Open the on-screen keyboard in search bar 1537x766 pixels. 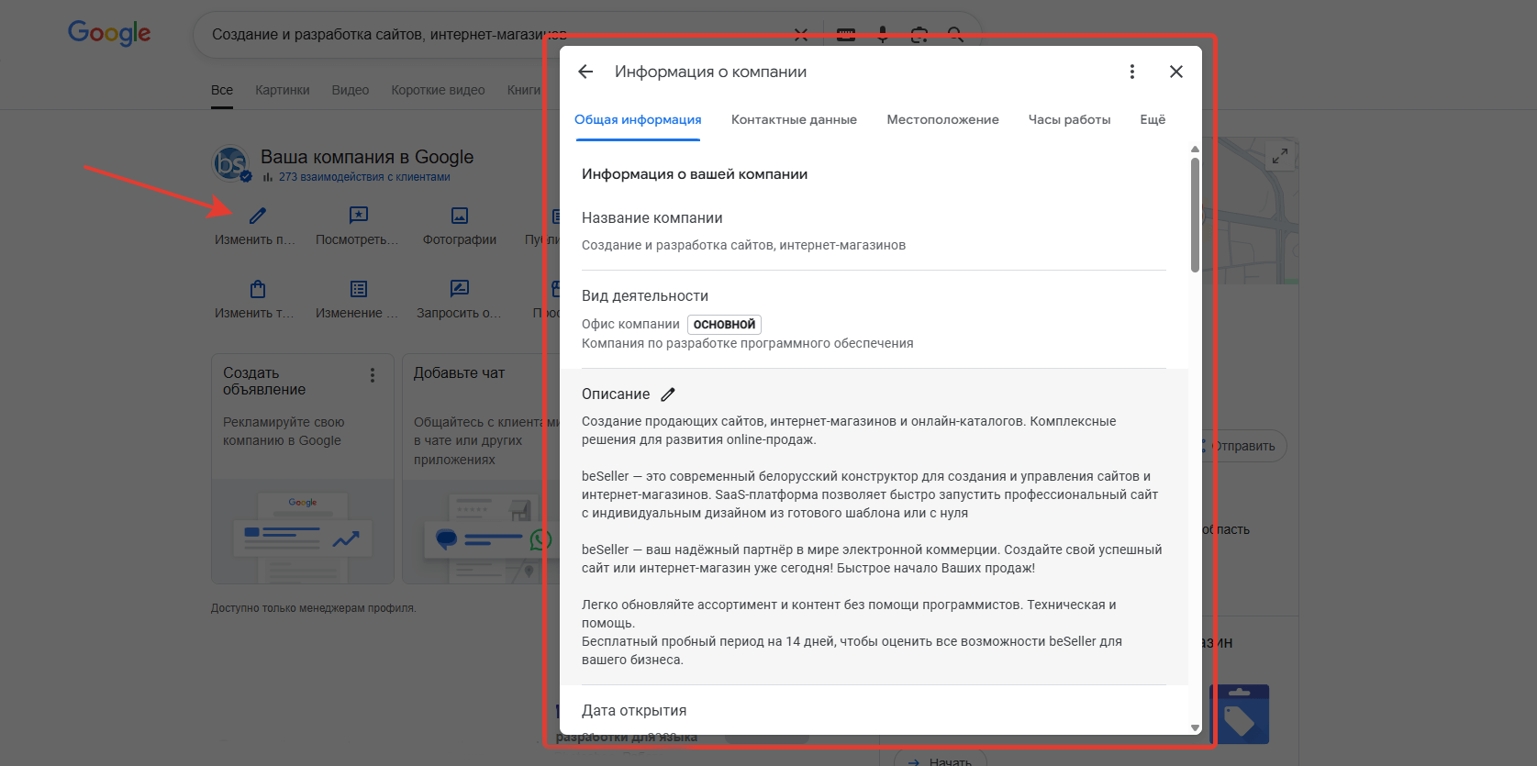(x=846, y=35)
